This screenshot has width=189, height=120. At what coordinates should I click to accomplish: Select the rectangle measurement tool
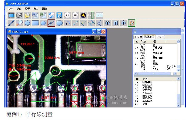(35, 23)
